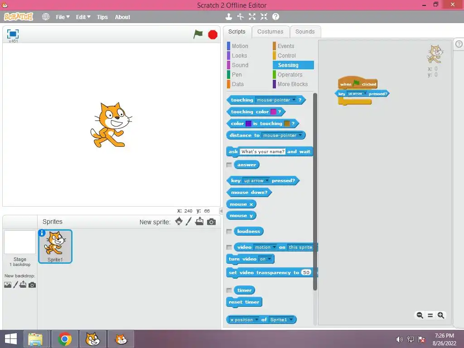Click first swatch in color is touching

pyautogui.click(x=249, y=123)
